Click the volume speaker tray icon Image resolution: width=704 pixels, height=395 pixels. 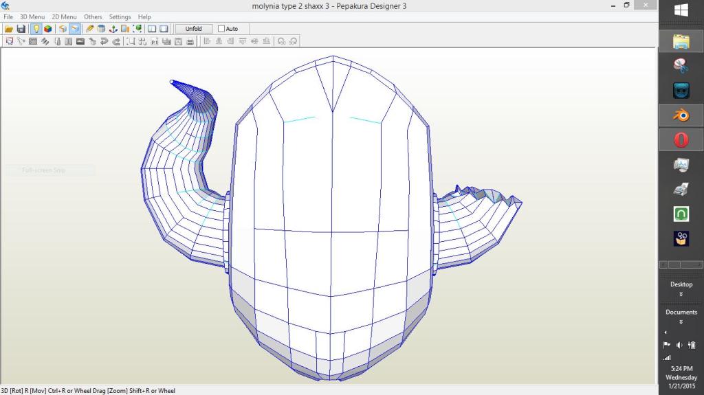pos(679,345)
